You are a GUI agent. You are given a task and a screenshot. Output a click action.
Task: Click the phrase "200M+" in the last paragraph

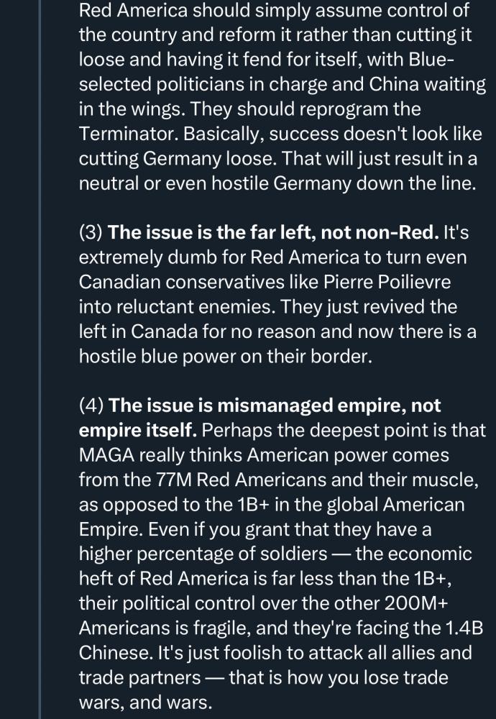pyautogui.click(x=415, y=603)
